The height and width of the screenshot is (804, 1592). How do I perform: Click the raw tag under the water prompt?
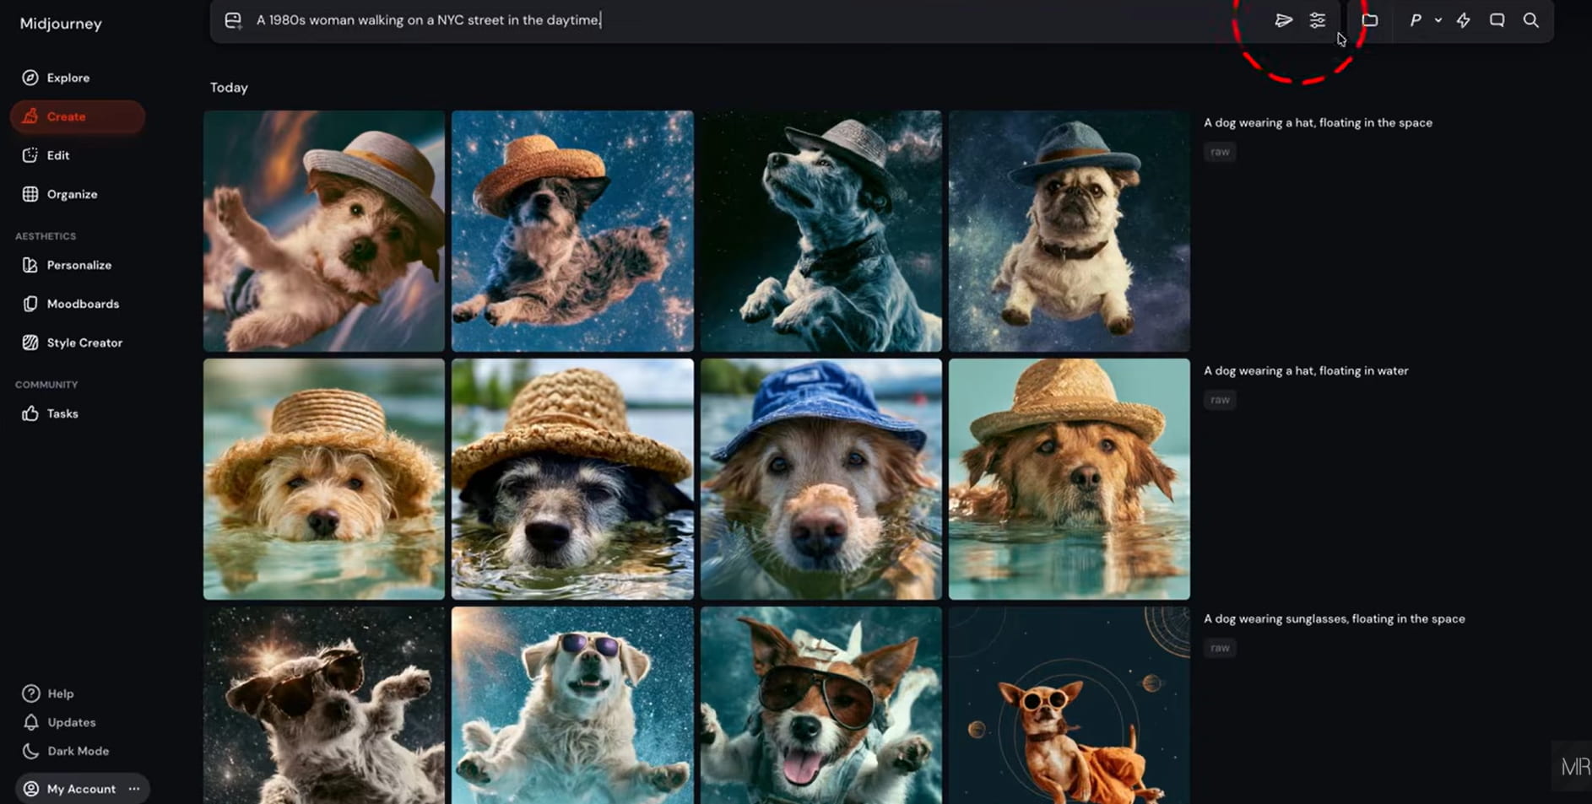1220,400
